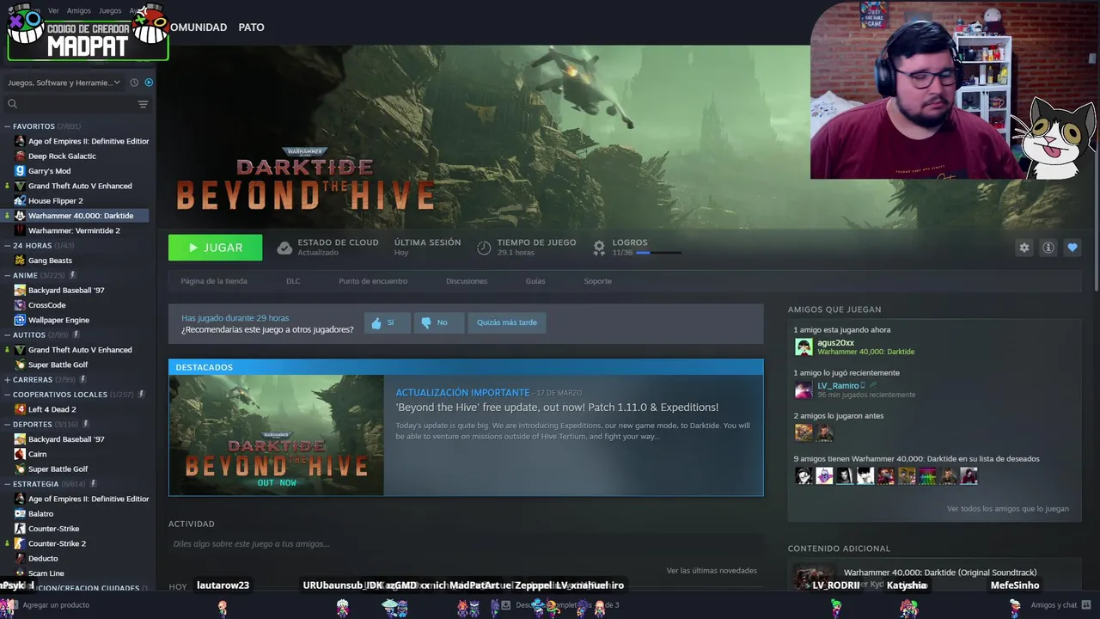Select Garry's Mod in Favoritos

tap(49, 171)
